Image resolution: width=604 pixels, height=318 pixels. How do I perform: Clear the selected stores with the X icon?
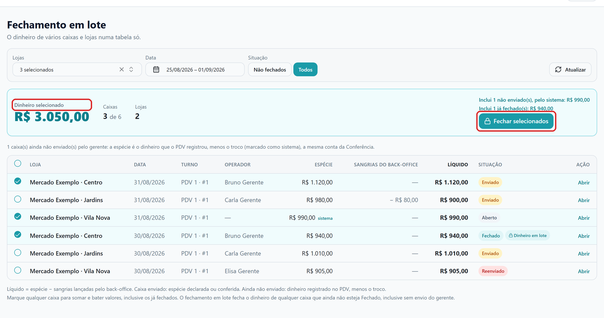point(122,69)
